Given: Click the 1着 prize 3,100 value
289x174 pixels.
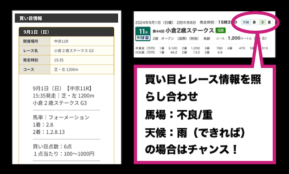Looking at the screenshot, I should [172, 48].
